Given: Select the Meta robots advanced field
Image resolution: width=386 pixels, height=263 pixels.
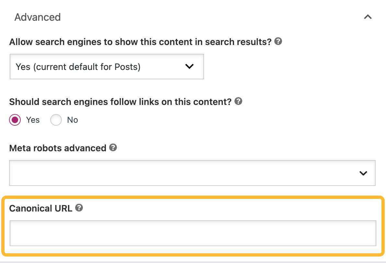Looking at the screenshot, I should point(193,173).
